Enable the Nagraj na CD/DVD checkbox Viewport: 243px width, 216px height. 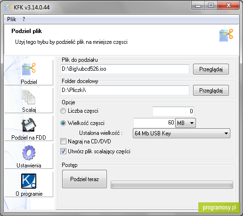tap(63, 141)
